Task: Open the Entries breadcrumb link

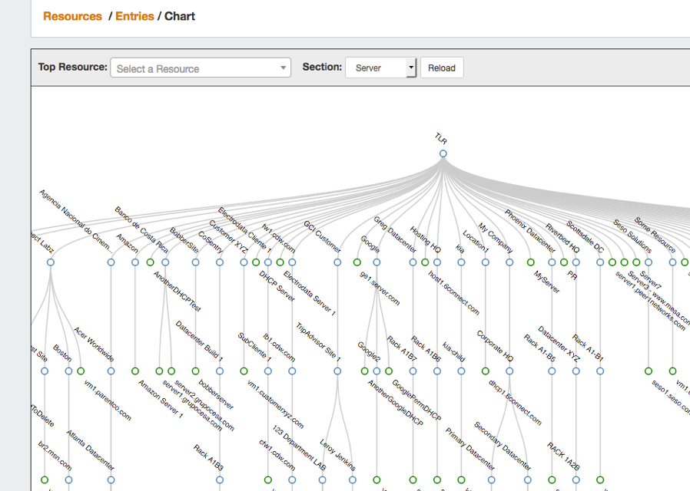Action: [134, 16]
